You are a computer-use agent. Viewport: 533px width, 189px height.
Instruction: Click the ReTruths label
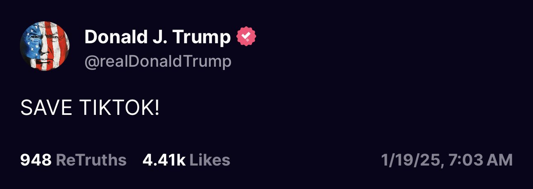pyautogui.click(x=91, y=160)
